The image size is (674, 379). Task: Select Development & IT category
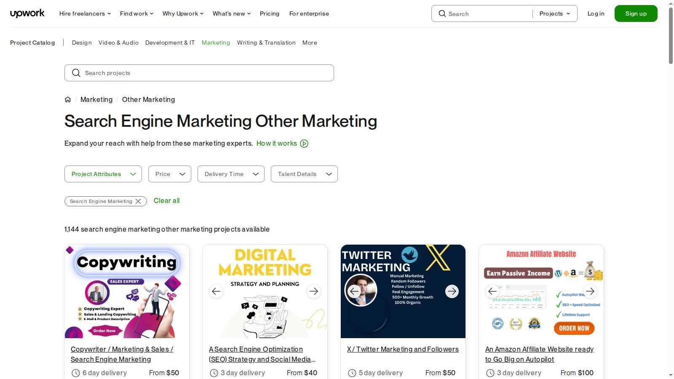click(170, 43)
